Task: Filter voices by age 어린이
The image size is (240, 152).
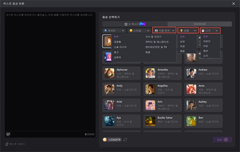Action: point(207,41)
